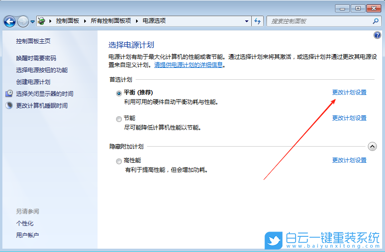The image size is (385, 252).
Task: Close the power options window
Action: 374,9
